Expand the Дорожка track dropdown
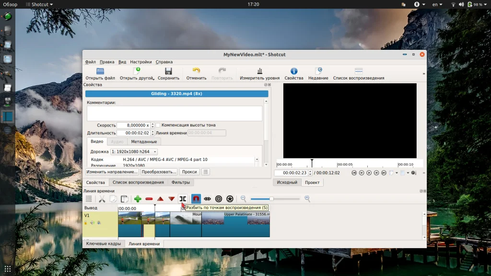This screenshot has width=491, height=276. [134, 151]
